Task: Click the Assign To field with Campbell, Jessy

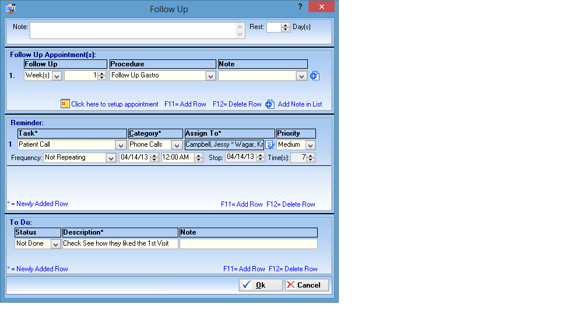Action: click(x=224, y=144)
